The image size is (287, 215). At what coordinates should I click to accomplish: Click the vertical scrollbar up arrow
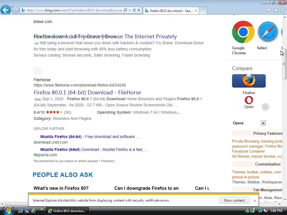click(x=285, y=17)
